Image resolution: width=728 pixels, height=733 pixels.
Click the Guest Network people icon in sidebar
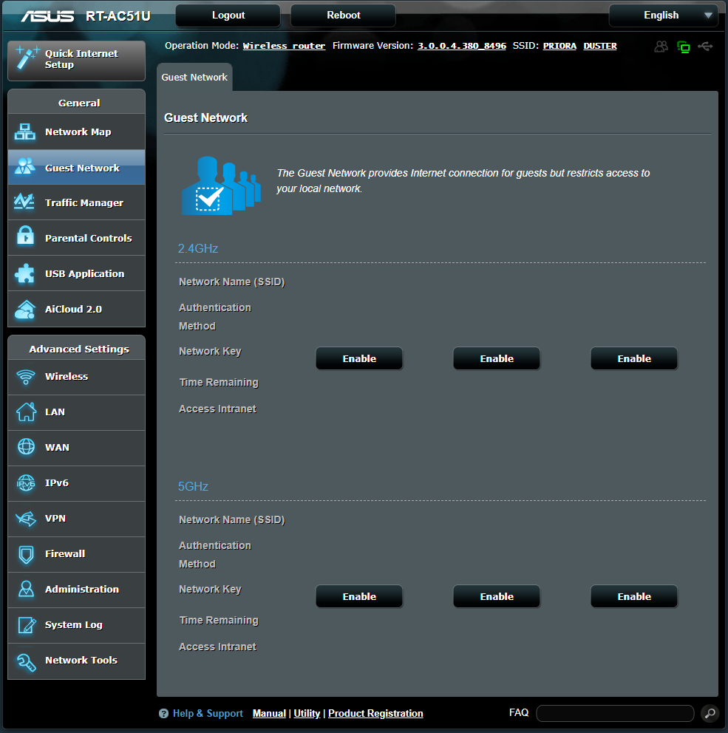pyautogui.click(x=25, y=166)
